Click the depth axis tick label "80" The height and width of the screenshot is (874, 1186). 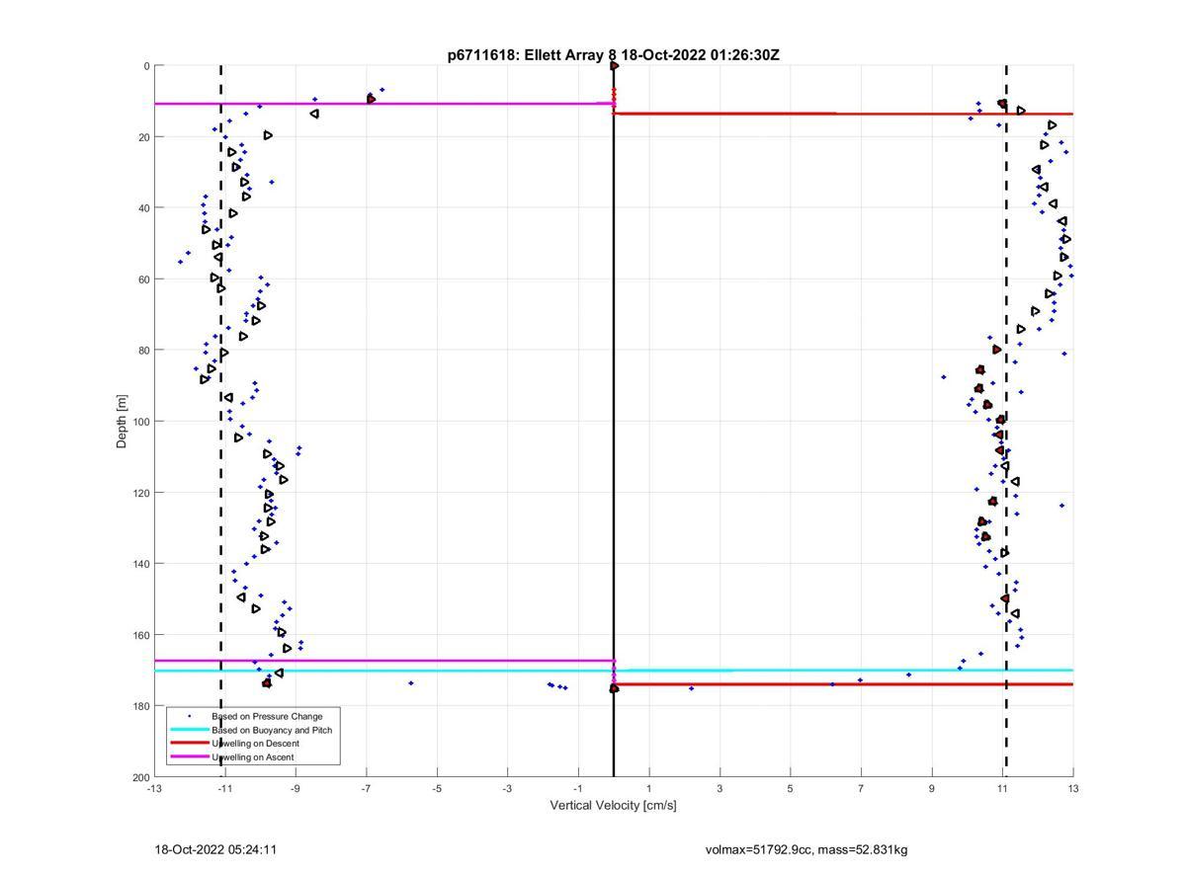coord(143,351)
